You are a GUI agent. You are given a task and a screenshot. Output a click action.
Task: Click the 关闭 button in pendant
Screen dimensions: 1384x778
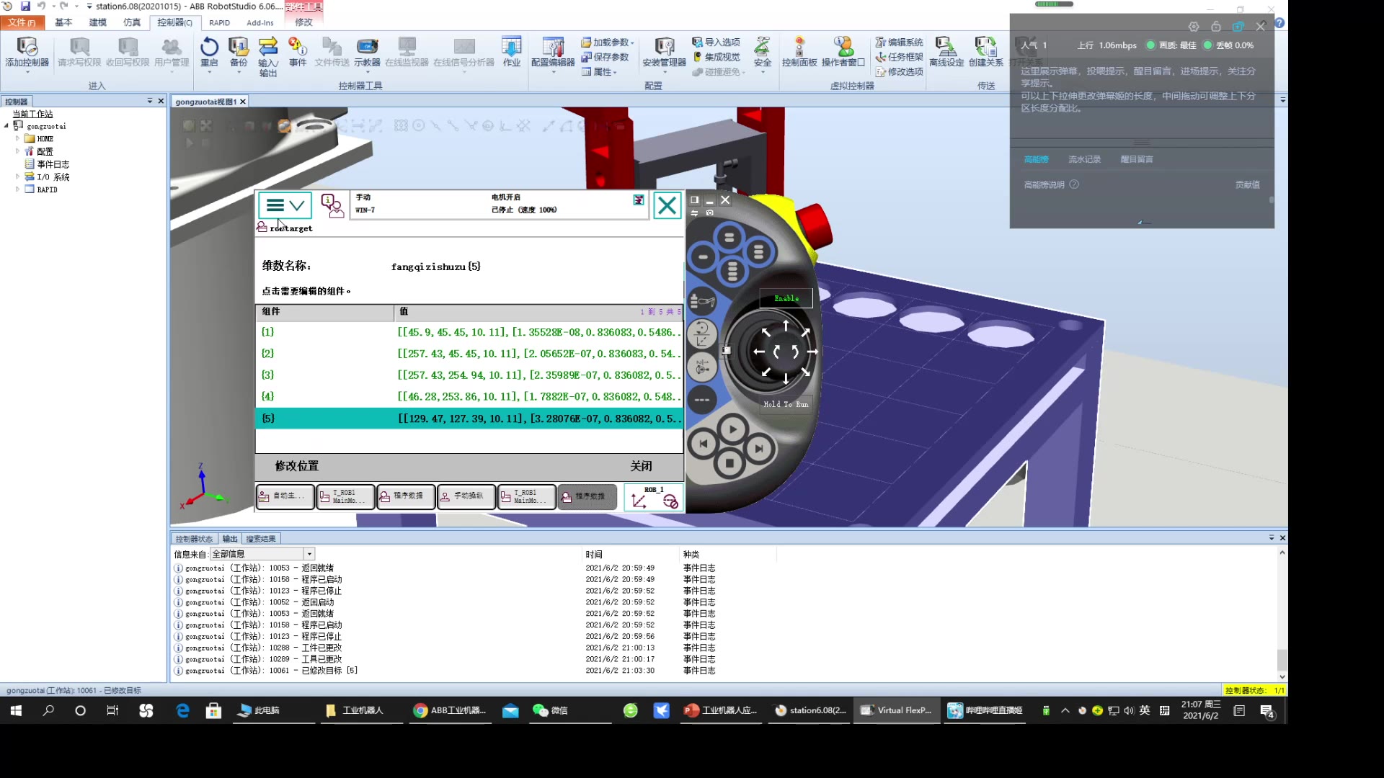tap(641, 466)
